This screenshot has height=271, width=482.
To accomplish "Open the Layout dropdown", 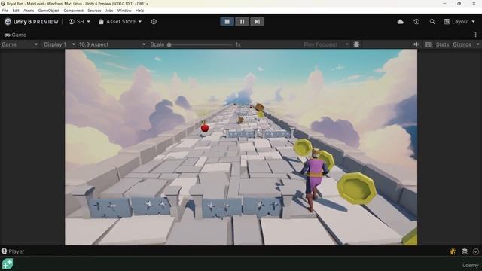I will click(x=459, y=22).
